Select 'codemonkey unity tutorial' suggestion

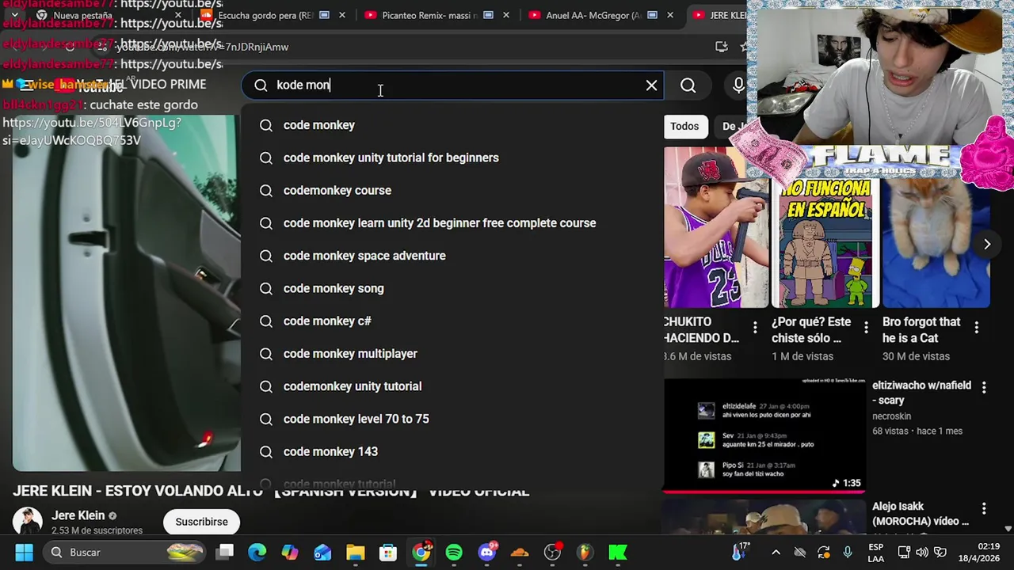[x=452, y=386]
